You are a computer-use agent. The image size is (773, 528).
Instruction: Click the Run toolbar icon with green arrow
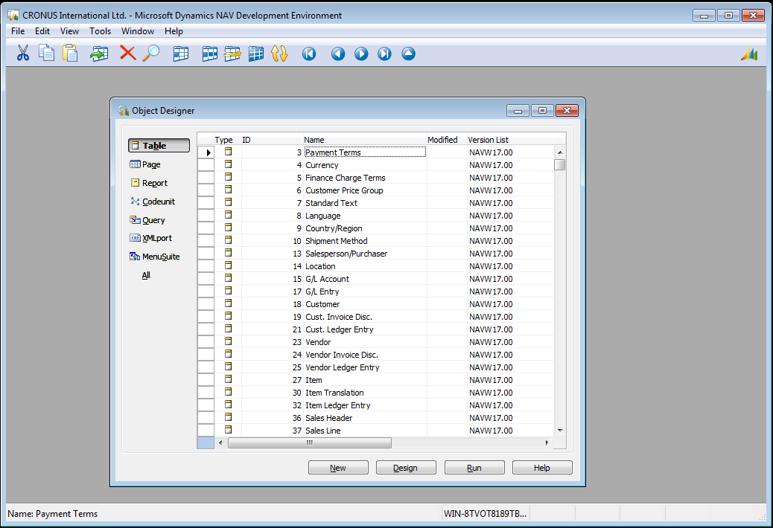(x=99, y=53)
